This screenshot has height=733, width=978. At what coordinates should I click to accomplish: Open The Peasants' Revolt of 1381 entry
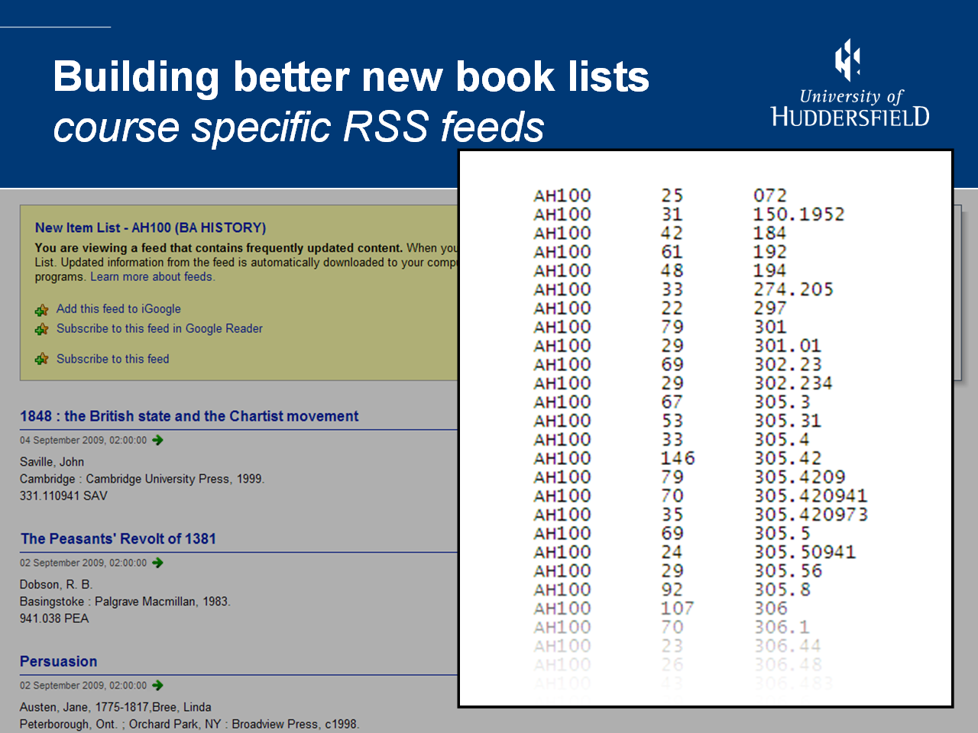pos(118,538)
